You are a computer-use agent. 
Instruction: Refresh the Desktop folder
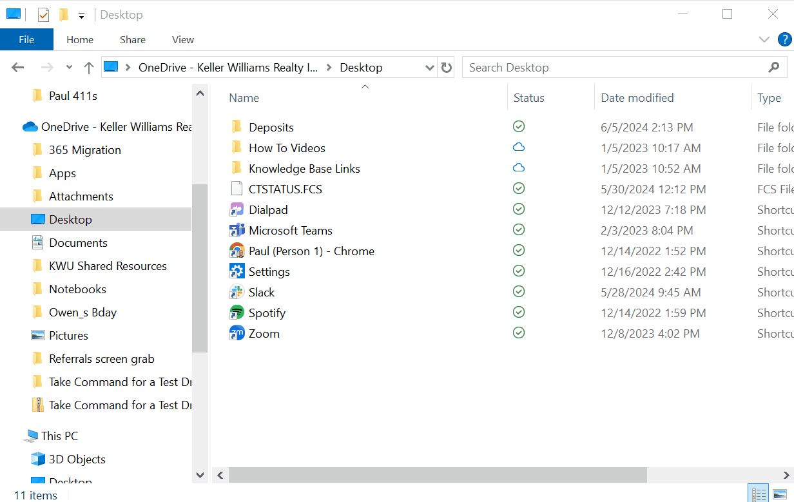pyautogui.click(x=446, y=67)
